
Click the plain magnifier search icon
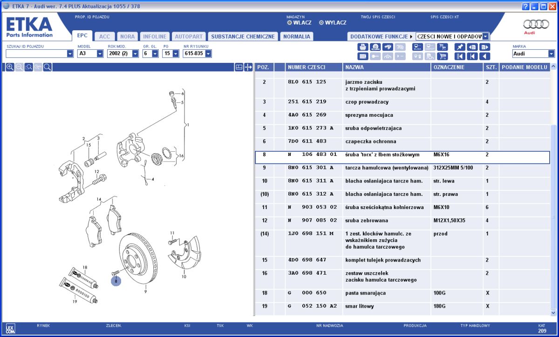(x=47, y=67)
